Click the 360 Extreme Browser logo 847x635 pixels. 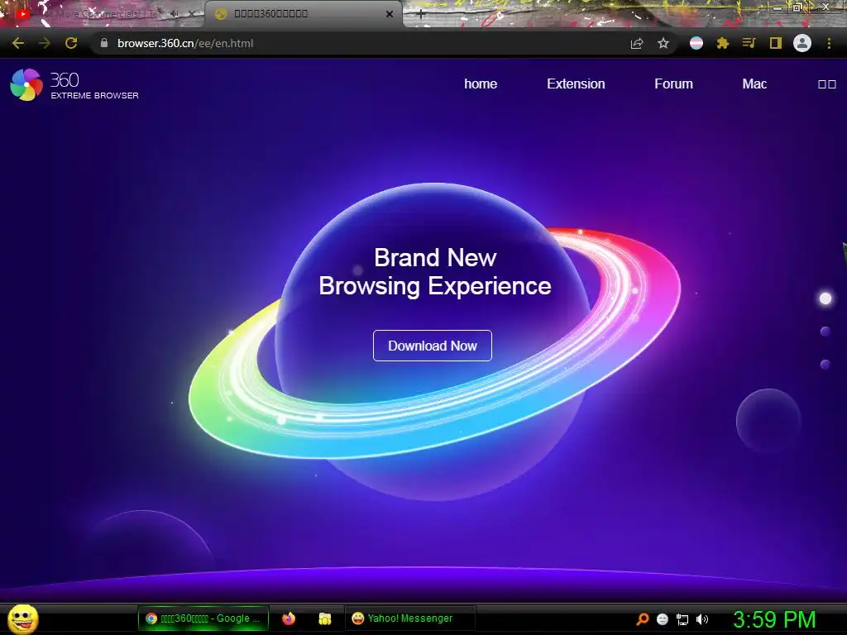pos(74,85)
